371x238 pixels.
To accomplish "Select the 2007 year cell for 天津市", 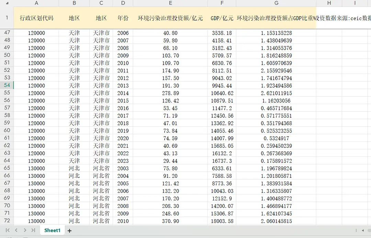I will click(123, 40).
